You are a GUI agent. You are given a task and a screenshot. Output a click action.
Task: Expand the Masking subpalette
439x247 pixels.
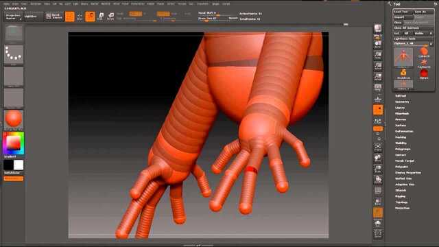(401, 137)
